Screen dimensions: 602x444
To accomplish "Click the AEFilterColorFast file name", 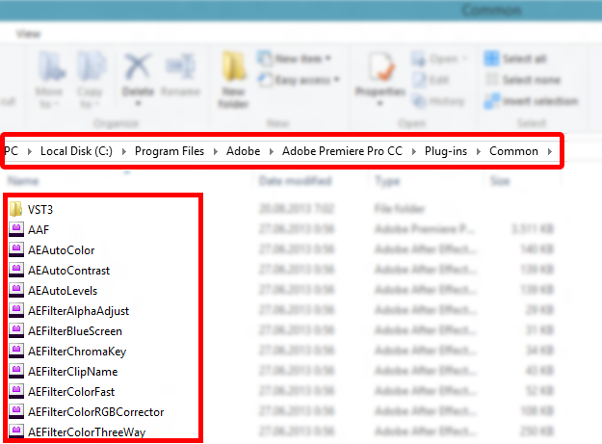I will click(x=71, y=392).
